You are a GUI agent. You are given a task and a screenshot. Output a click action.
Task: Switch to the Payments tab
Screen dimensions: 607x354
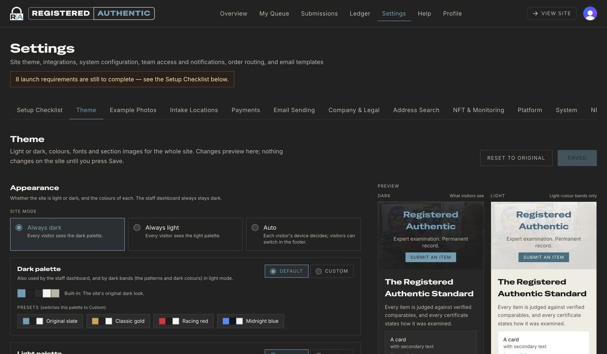click(x=246, y=110)
